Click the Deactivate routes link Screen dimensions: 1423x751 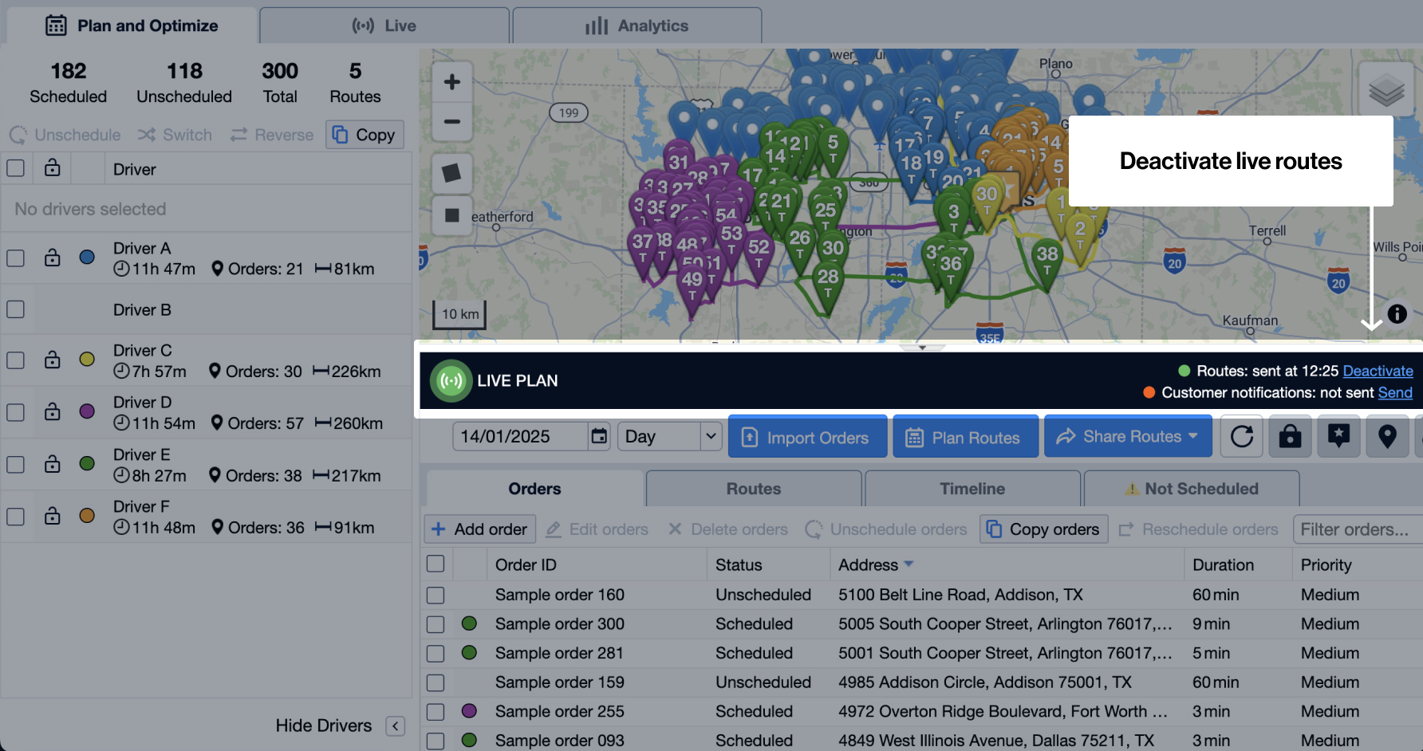click(1378, 371)
